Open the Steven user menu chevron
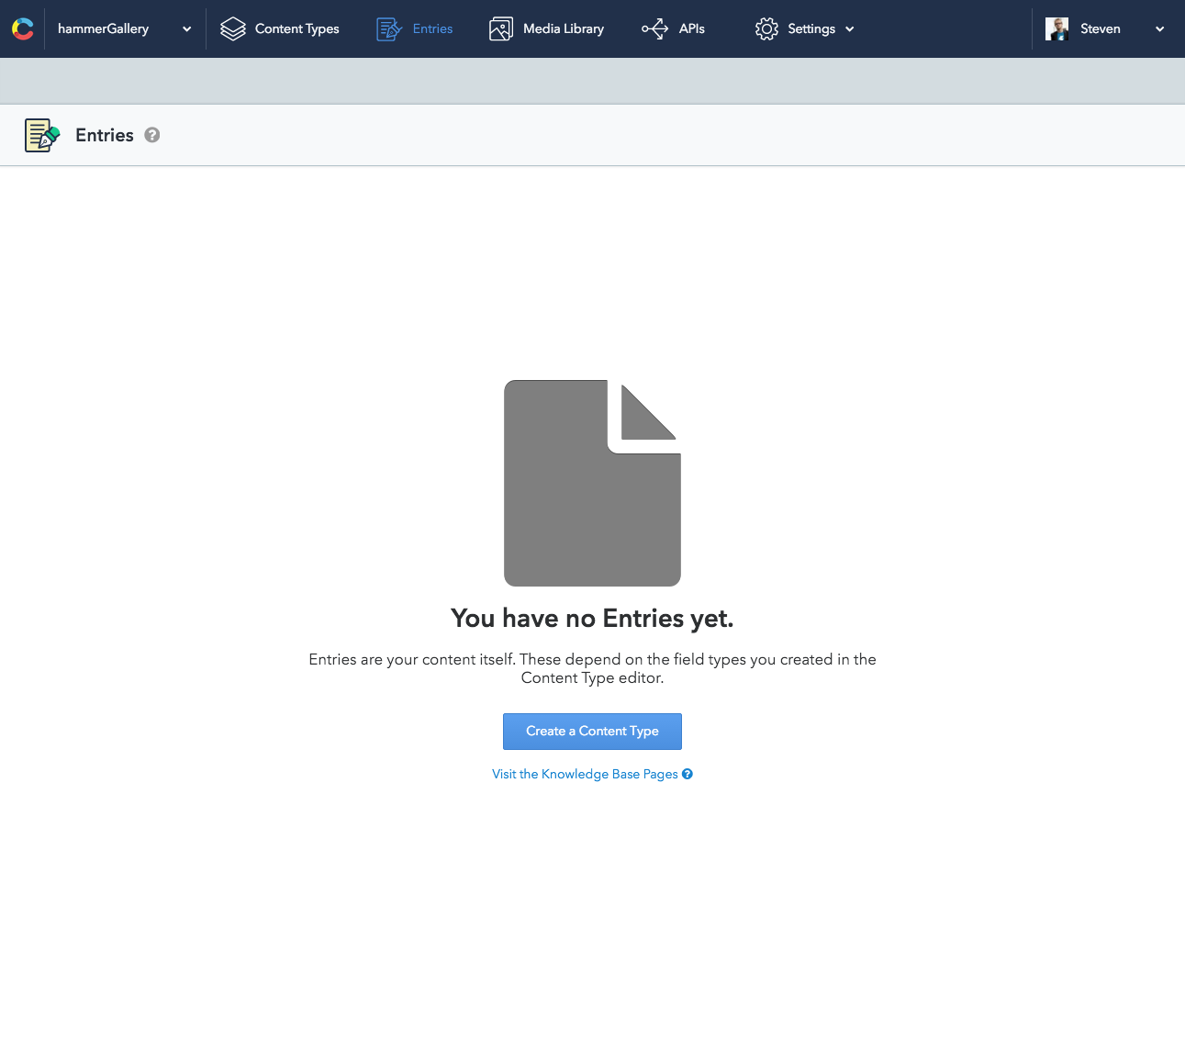The width and height of the screenshot is (1185, 1040). (1160, 29)
